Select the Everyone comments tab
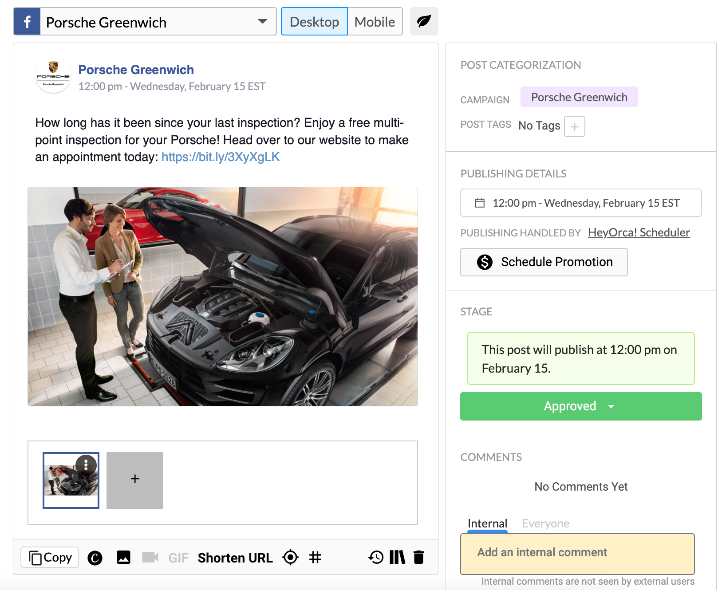This screenshot has width=726, height=590. pyautogui.click(x=545, y=523)
